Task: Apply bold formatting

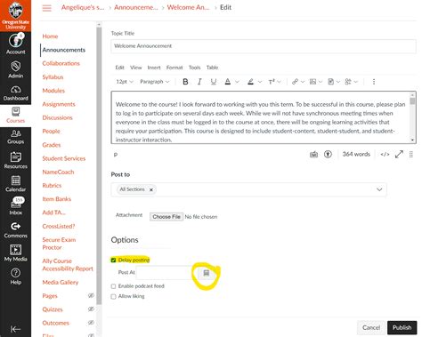Action: [x=185, y=82]
